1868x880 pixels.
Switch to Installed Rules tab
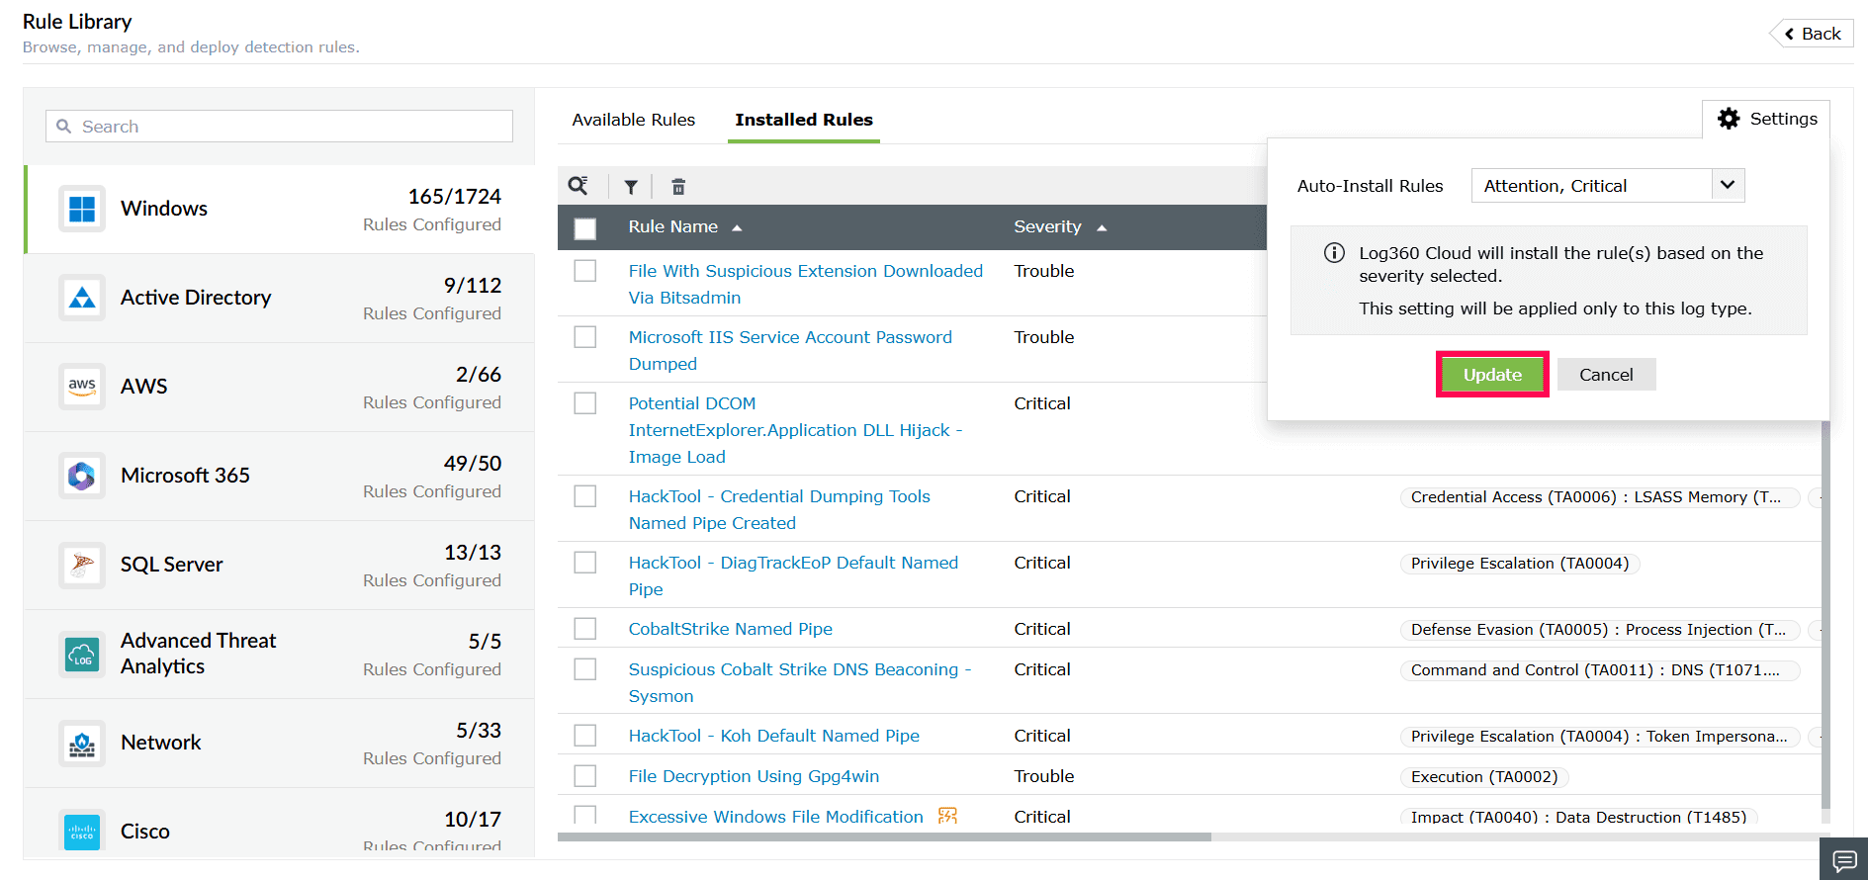click(x=804, y=120)
